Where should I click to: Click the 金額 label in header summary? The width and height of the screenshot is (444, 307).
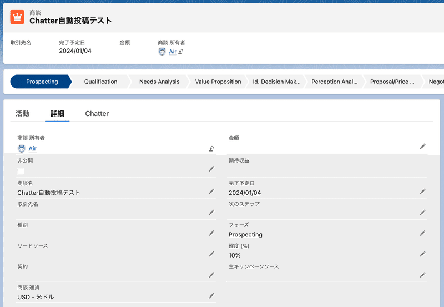tap(124, 43)
